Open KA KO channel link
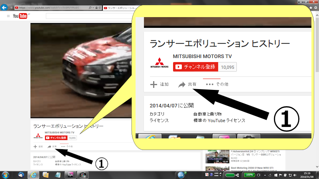The width and height of the screenshot is (319, 179). tap(234, 158)
